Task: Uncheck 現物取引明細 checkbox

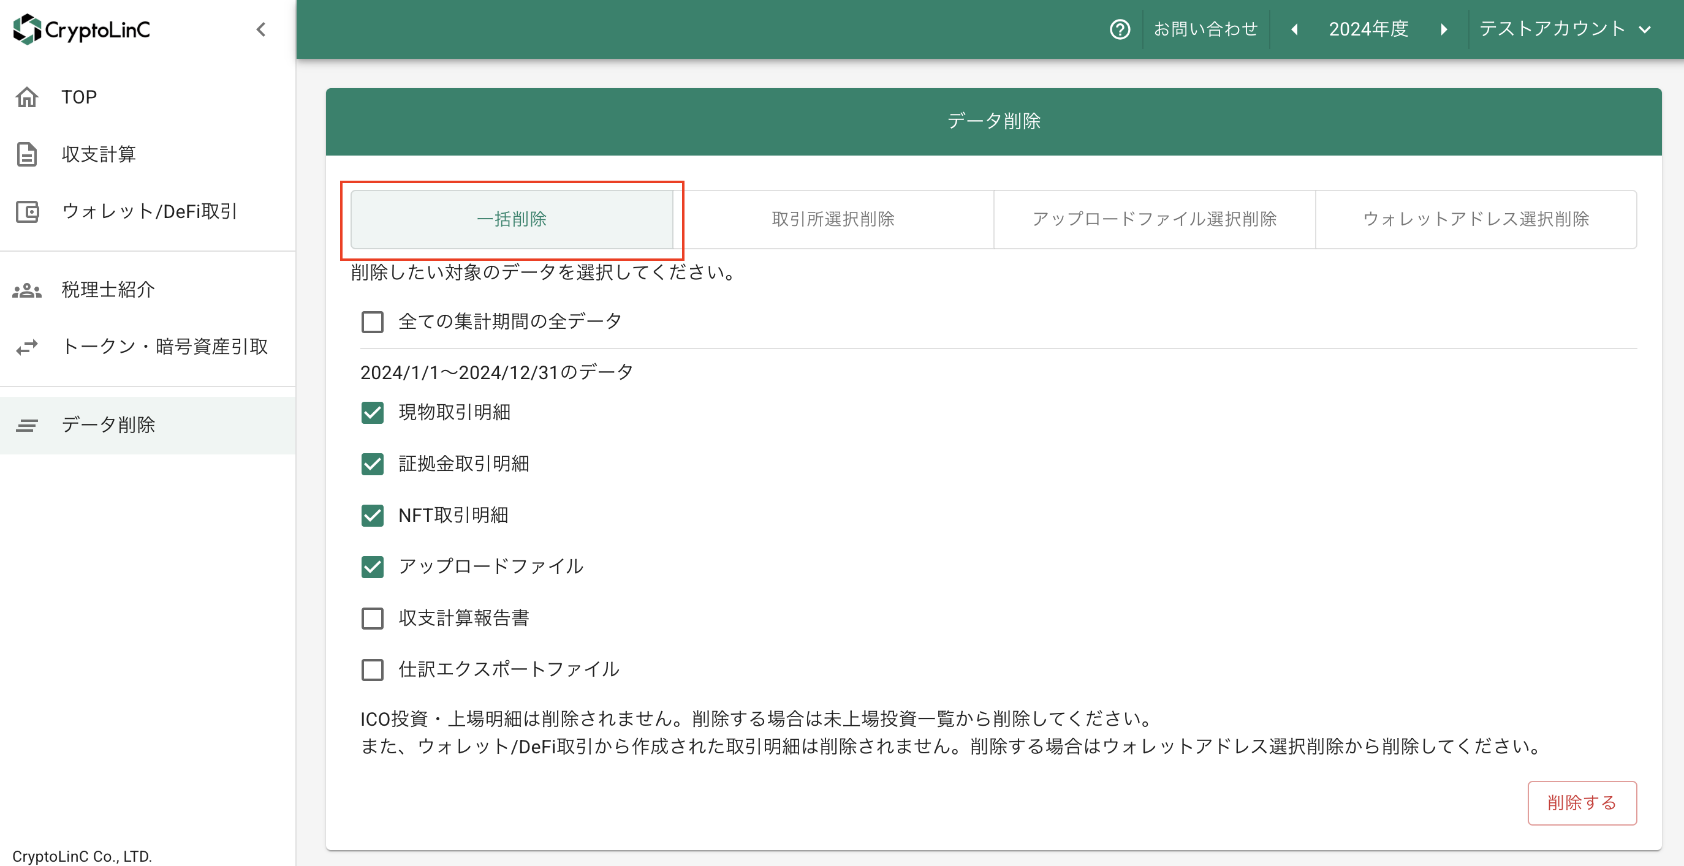Action: [373, 412]
